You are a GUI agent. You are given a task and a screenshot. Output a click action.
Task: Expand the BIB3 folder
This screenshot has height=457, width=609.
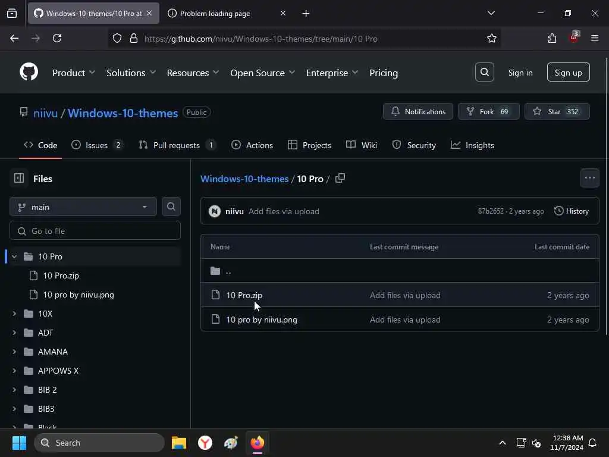(14, 409)
